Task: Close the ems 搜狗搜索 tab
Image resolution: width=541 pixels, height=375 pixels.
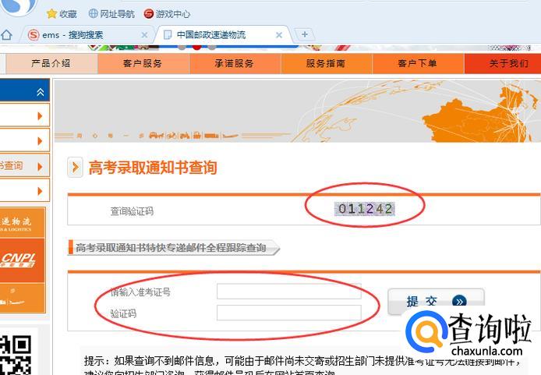Action: click(x=144, y=35)
